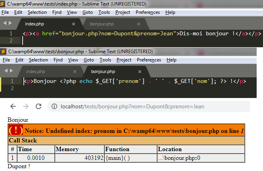Image resolution: width=263 pixels, height=171 pixels.
Task: Click red exclamation icon in Notice row
Action: click(16, 130)
